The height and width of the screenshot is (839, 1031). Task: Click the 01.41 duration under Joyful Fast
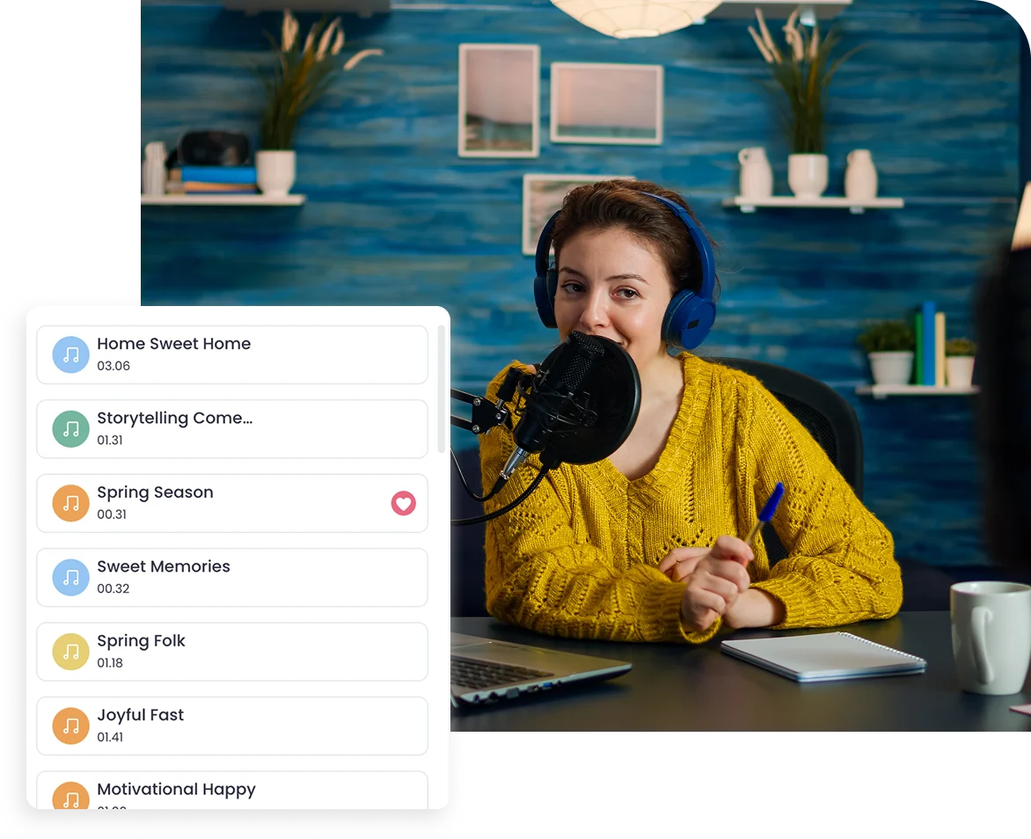[x=110, y=737]
